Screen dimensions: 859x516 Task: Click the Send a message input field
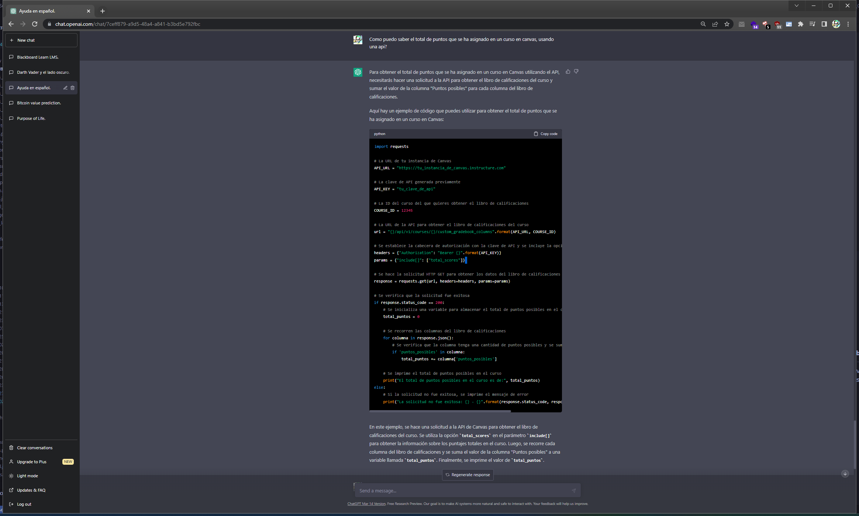point(461,491)
